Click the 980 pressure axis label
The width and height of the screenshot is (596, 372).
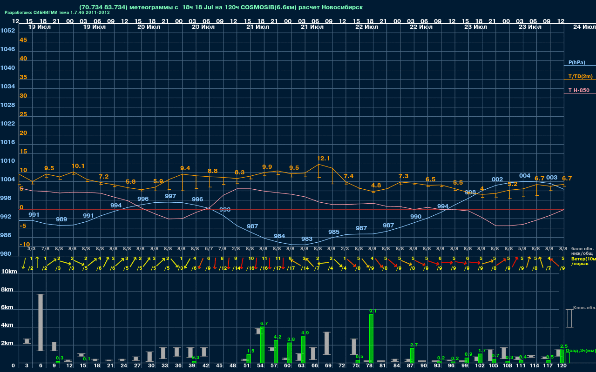point(6,254)
